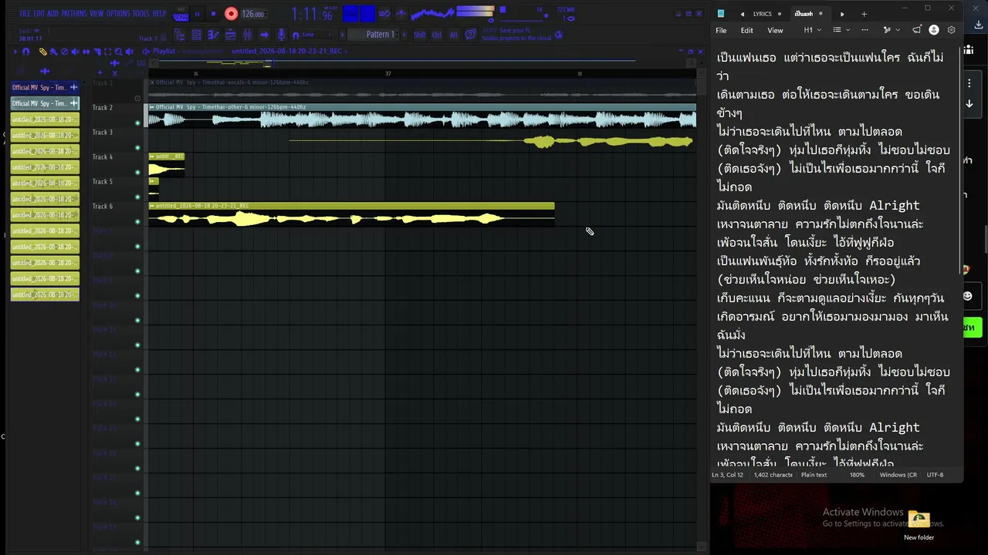Viewport: 988px width, 555px height.
Task: Toggle Pat/Song mode switch
Action: 181,14
